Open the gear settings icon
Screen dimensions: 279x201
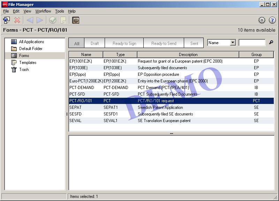262,20
